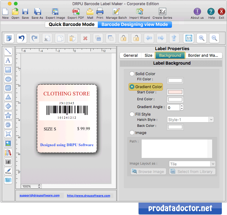This screenshot has width=227, height=215.
Task: Click the Help icon
Action: point(211,12)
